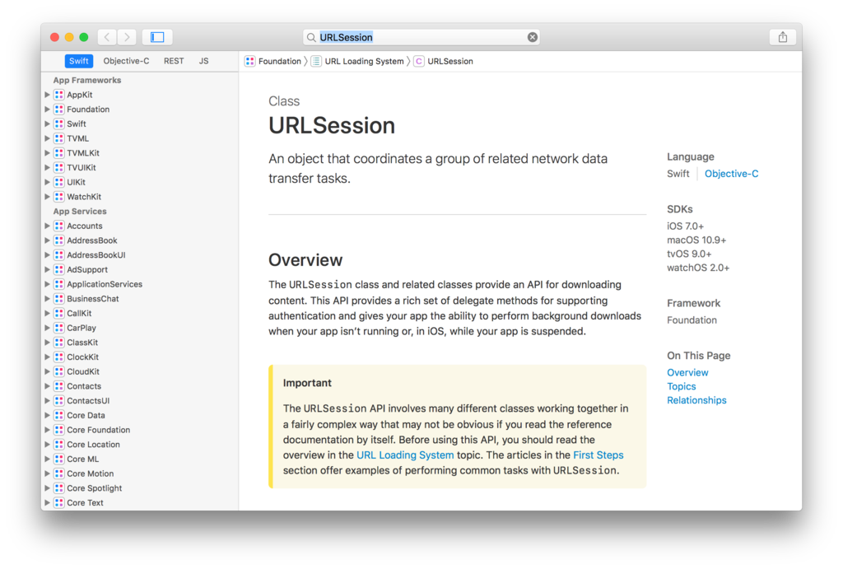Click the CarPlay framework icon

[59, 328]
